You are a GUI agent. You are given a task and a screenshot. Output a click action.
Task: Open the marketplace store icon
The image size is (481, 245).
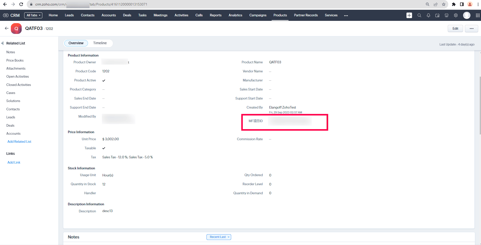tap(446, 15)
